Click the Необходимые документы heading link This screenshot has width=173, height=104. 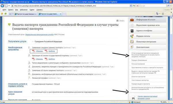point(15,49)
